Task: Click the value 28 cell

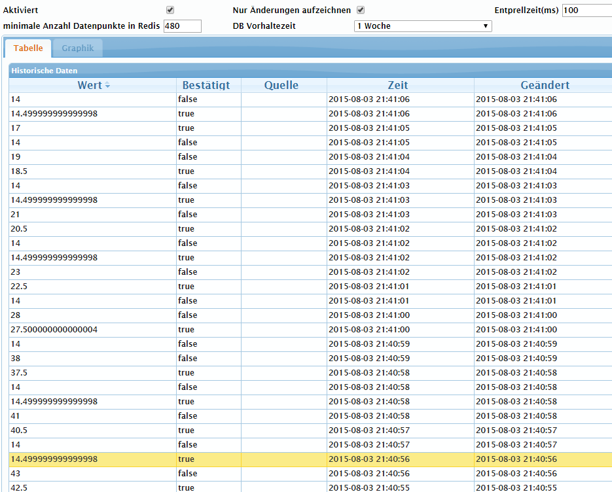Action: [93, 315]
